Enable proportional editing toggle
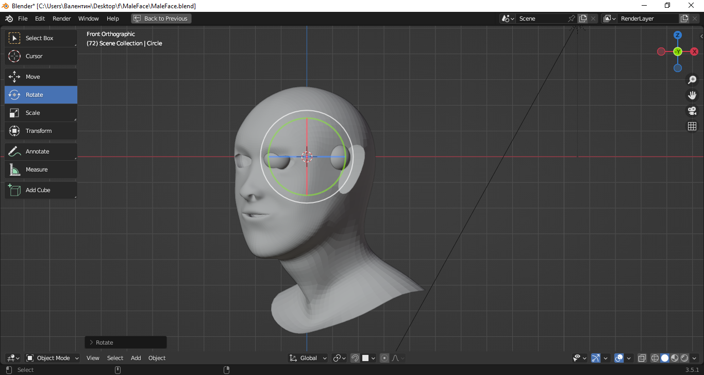This screenshot has height=375, width=704. (x=384, y=358)
